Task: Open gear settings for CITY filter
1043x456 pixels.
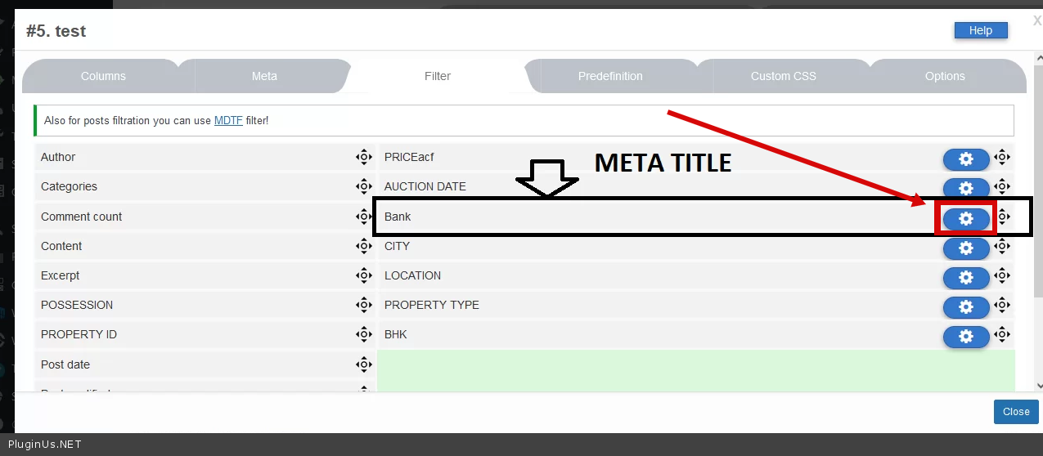Action: coord(966,248)
